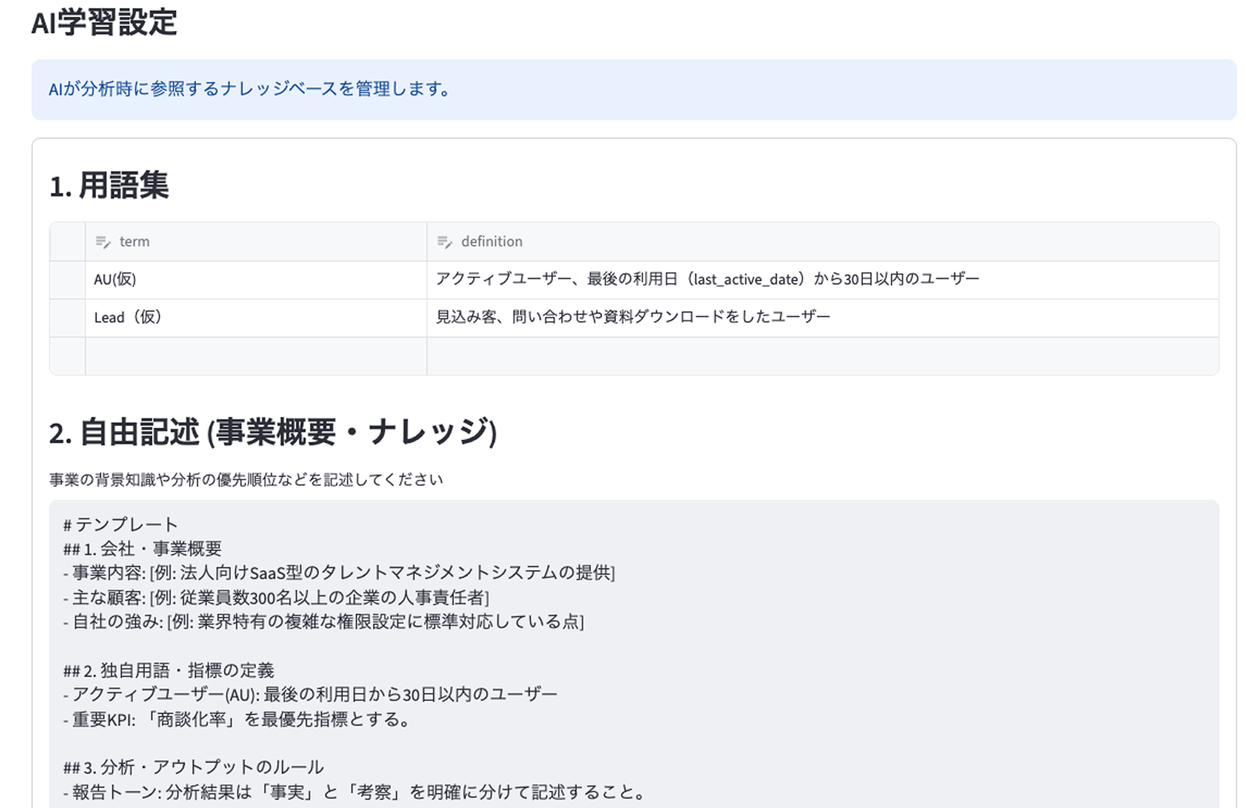Click the label 事業の背景知識や分析の優先順位

coord(246,480)
